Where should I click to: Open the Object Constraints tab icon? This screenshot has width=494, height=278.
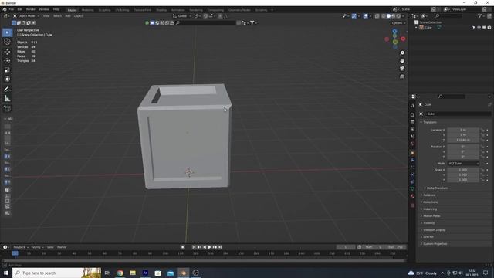[412, 182]
